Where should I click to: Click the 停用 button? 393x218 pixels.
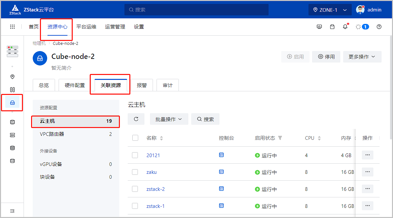pyautogui.click(x=326, y=57)
